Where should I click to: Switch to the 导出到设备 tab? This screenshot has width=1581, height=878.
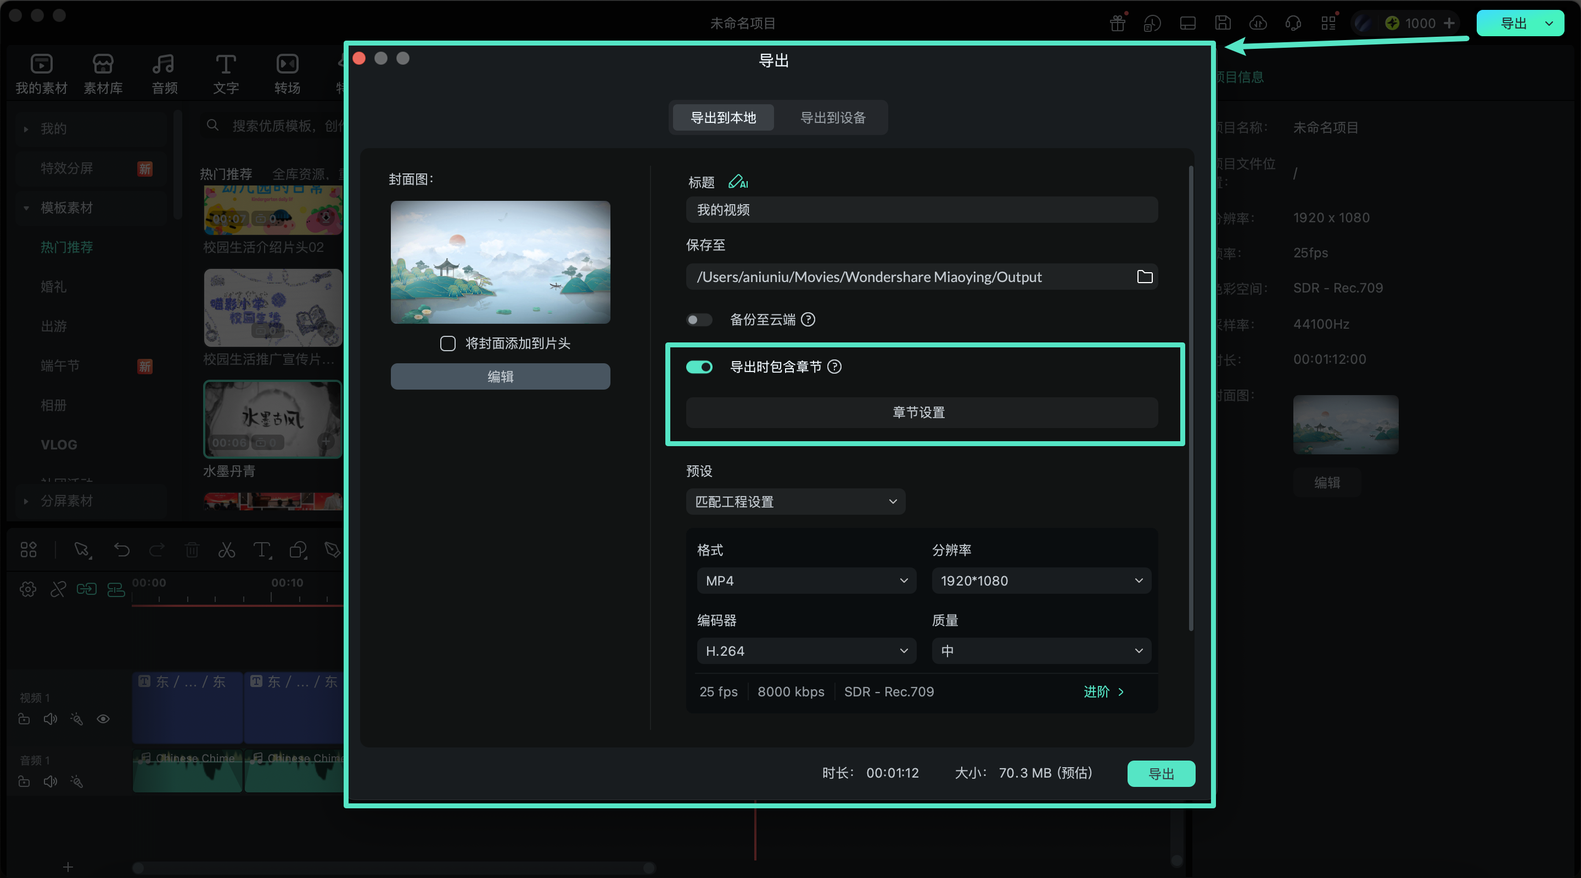[833, 117]
